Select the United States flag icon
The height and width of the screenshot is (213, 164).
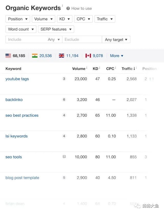coord(8,56)
